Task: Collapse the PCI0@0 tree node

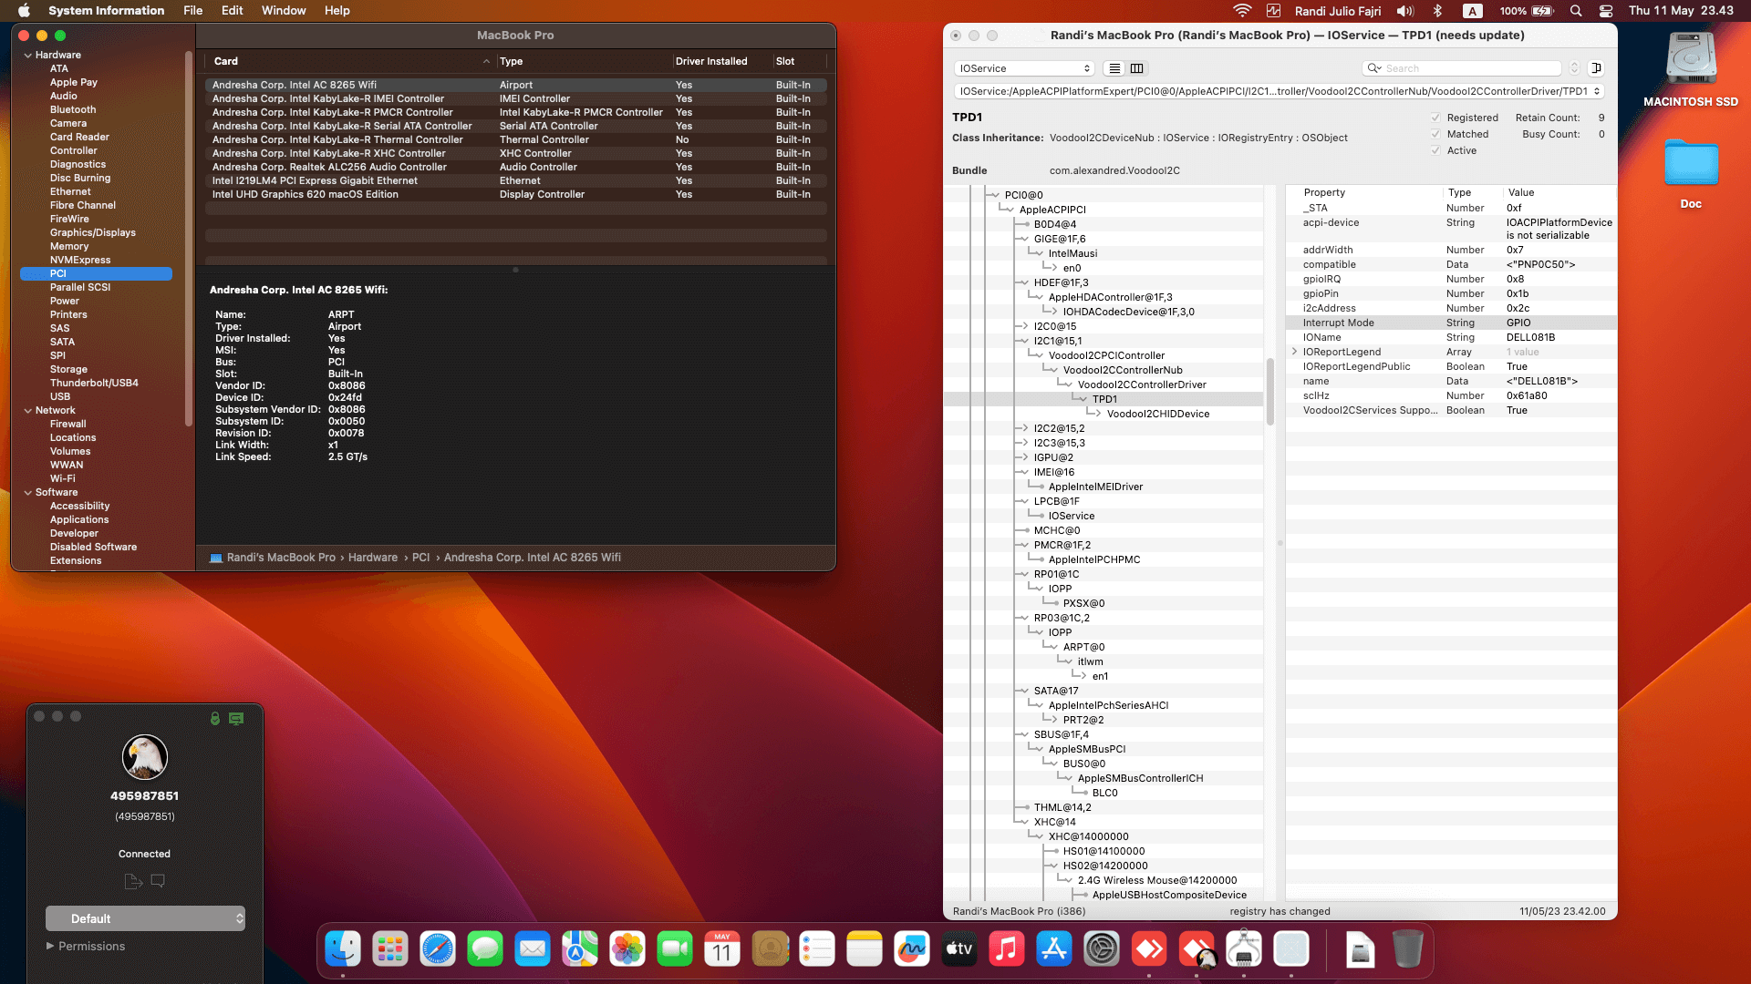Action: 994,195
